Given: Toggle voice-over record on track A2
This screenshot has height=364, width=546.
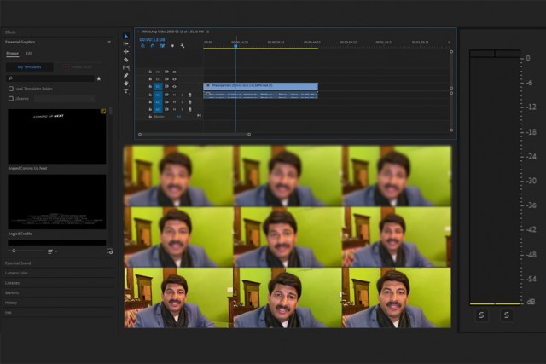Looking at the screenshot, I should click(190, 102).
